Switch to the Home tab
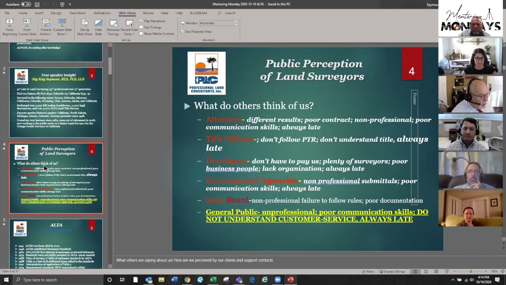 (x=23, y=13)
